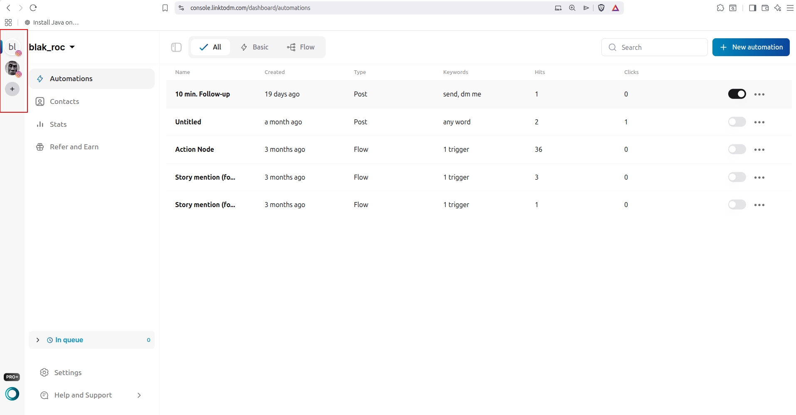
Task: Open the Action Node automation
Action: [194, 149]
